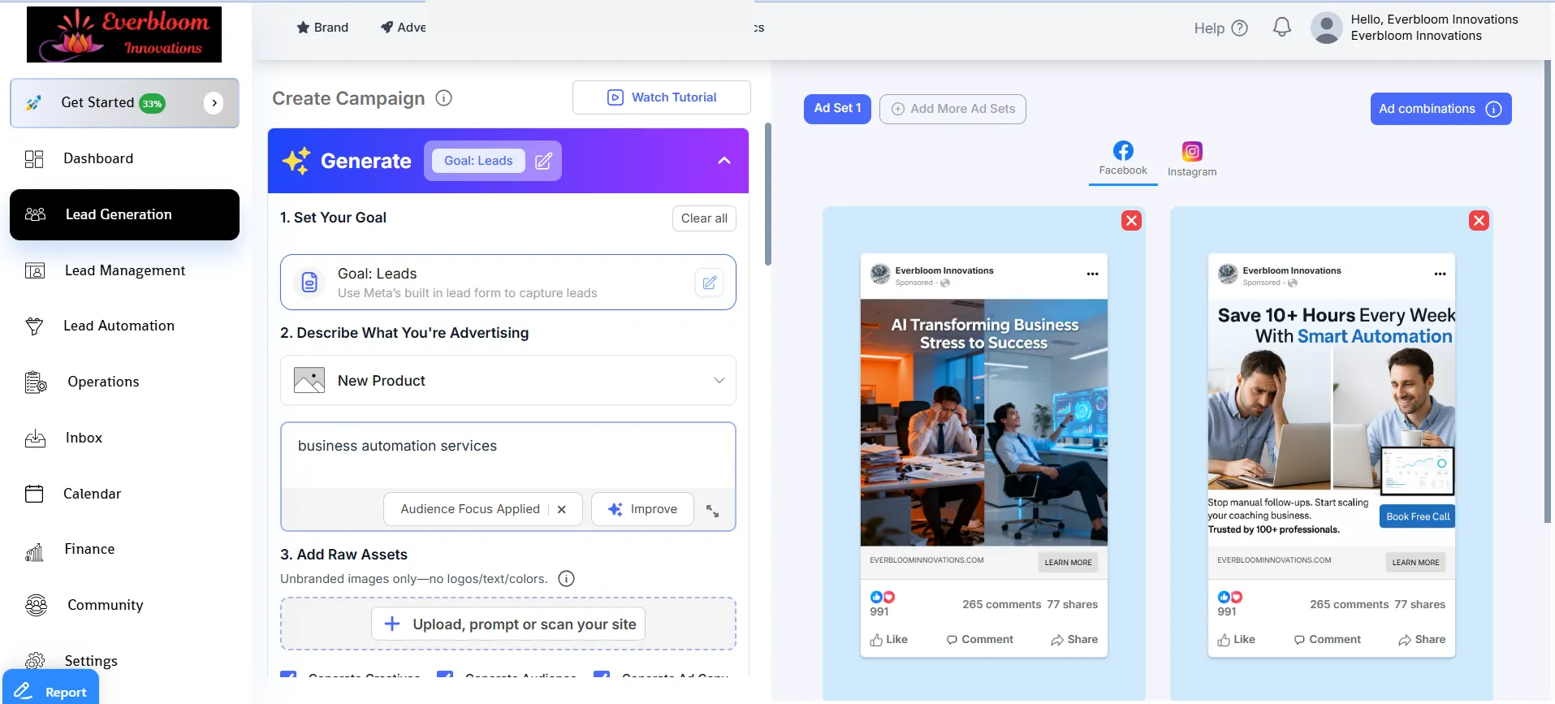Toggle the Generate Audience checkbox
This screenshot has height=704, width=1555.
tap(445, 675)
